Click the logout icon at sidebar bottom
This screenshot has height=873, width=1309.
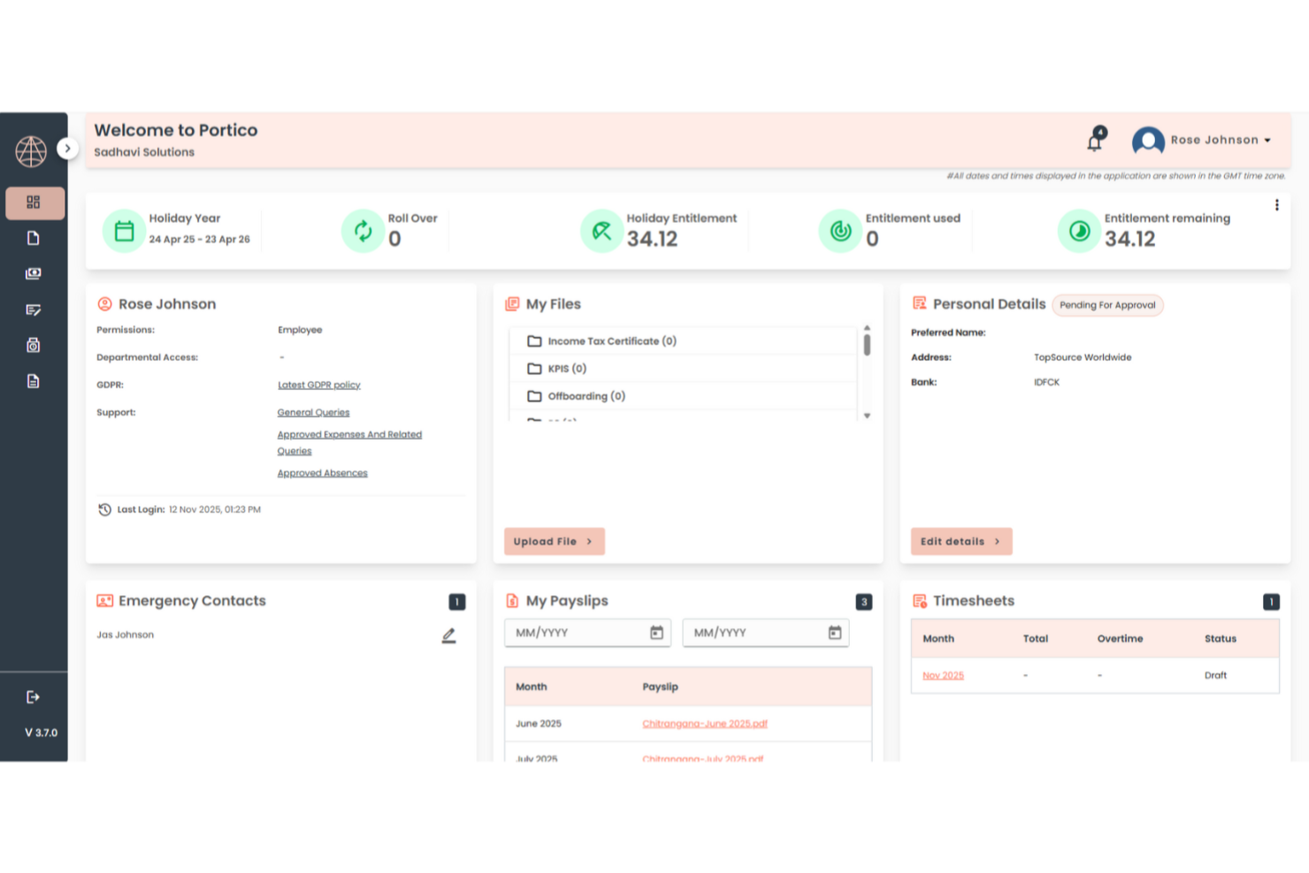coord(34,697)
